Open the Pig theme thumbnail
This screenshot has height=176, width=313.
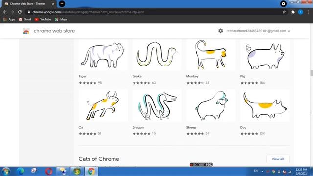[265, 55]
